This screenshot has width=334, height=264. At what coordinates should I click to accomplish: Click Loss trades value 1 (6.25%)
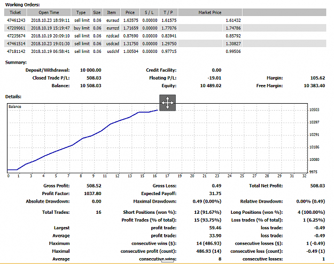pos(314,220)
